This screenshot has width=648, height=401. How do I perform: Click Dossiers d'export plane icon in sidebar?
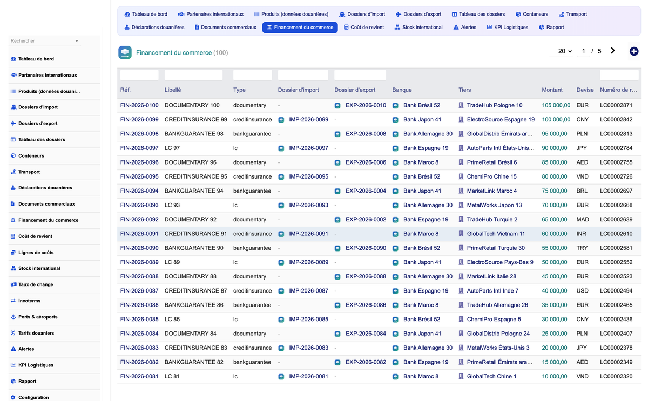pyautogui.click(x=13, y=124)
